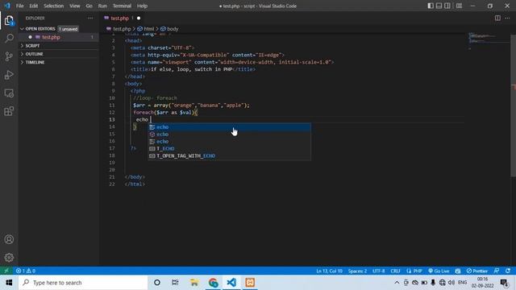Open the Edit menu
The width and height of the screenshot is (516, 290).
coord(34,6)
